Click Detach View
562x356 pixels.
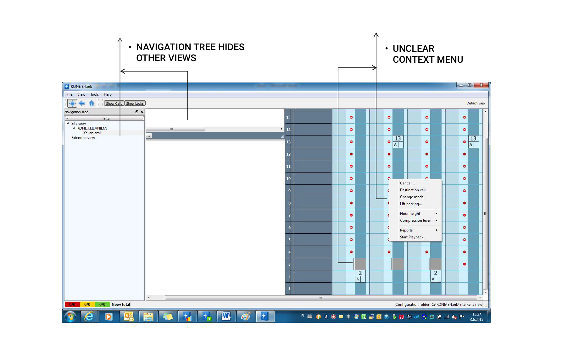tap(476, 103)
